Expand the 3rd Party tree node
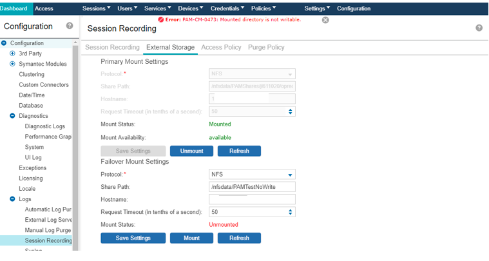Image resolution: width=489 pixels, height=261 pixels. 12,53
